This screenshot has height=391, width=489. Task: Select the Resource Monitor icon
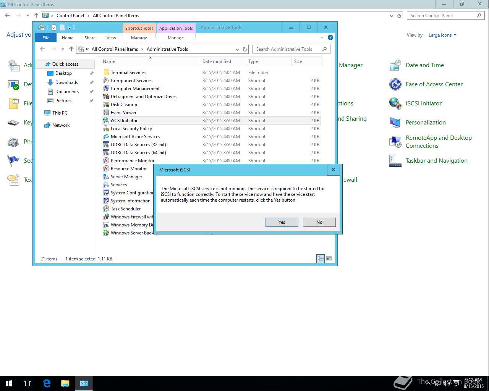click(x=106, y=169)
